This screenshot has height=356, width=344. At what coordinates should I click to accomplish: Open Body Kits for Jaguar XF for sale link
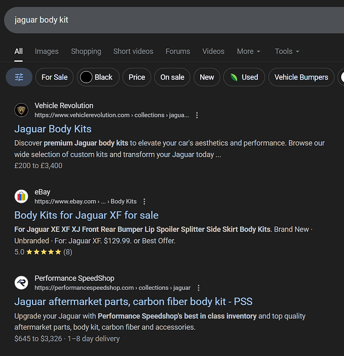(x=86, y=215)
